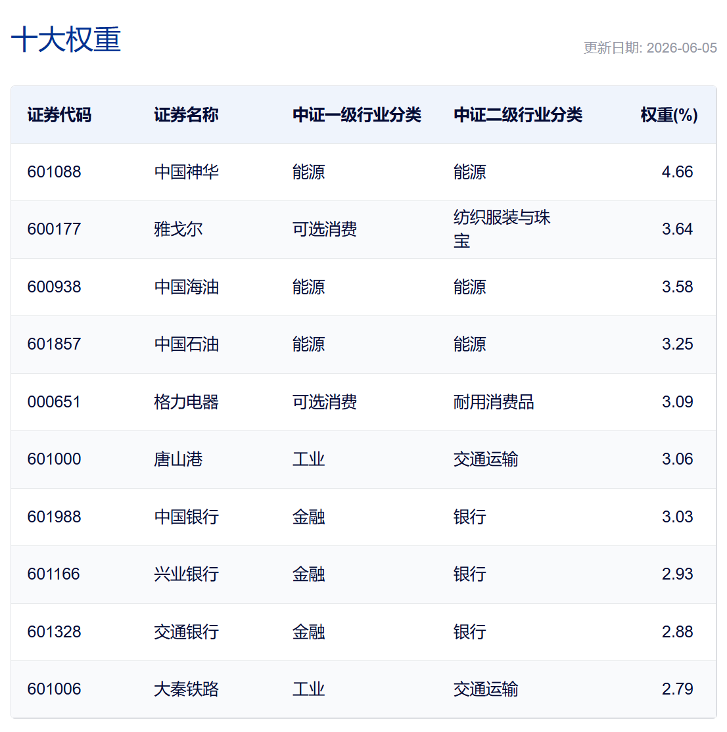Click first-level 能源 in 中国海油 row
The image size is (727, 732).
click(309, 286)
